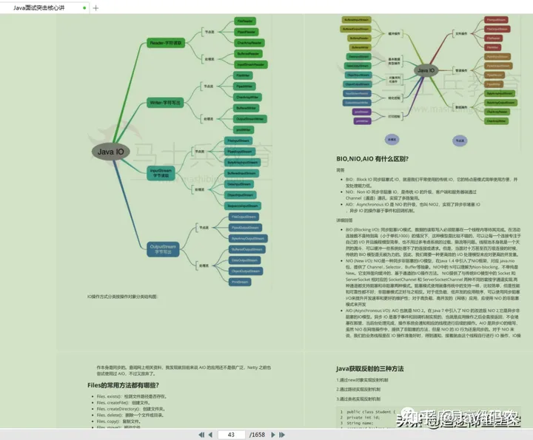Viewport: 533px width, 440px height.
Task: Click the FileOutputStream node in left mind map
Action: pyautogui.click(x=244, y=217)
